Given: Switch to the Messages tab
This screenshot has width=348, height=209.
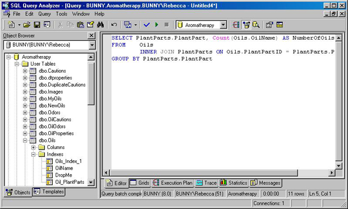Looking at the screenshot, I should click(x=265, y=183).
